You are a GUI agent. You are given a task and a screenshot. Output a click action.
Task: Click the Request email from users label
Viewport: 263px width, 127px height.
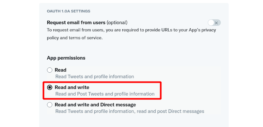76,22
